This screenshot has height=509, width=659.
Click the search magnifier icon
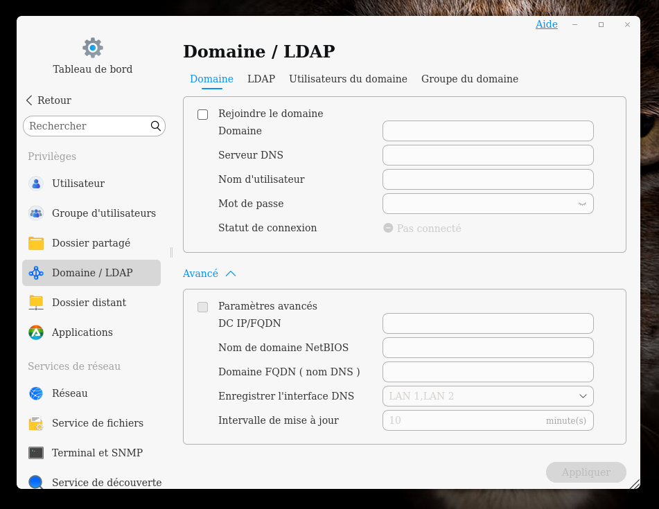pos(156,126)
